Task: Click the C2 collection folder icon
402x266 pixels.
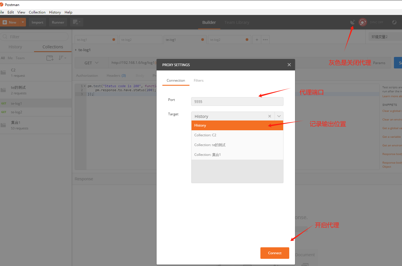Action: pyautogui.click(x=3, y=72)
